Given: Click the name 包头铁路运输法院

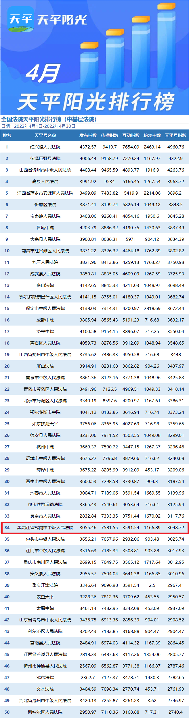Looking at the screenshot, I should (45, 504).
